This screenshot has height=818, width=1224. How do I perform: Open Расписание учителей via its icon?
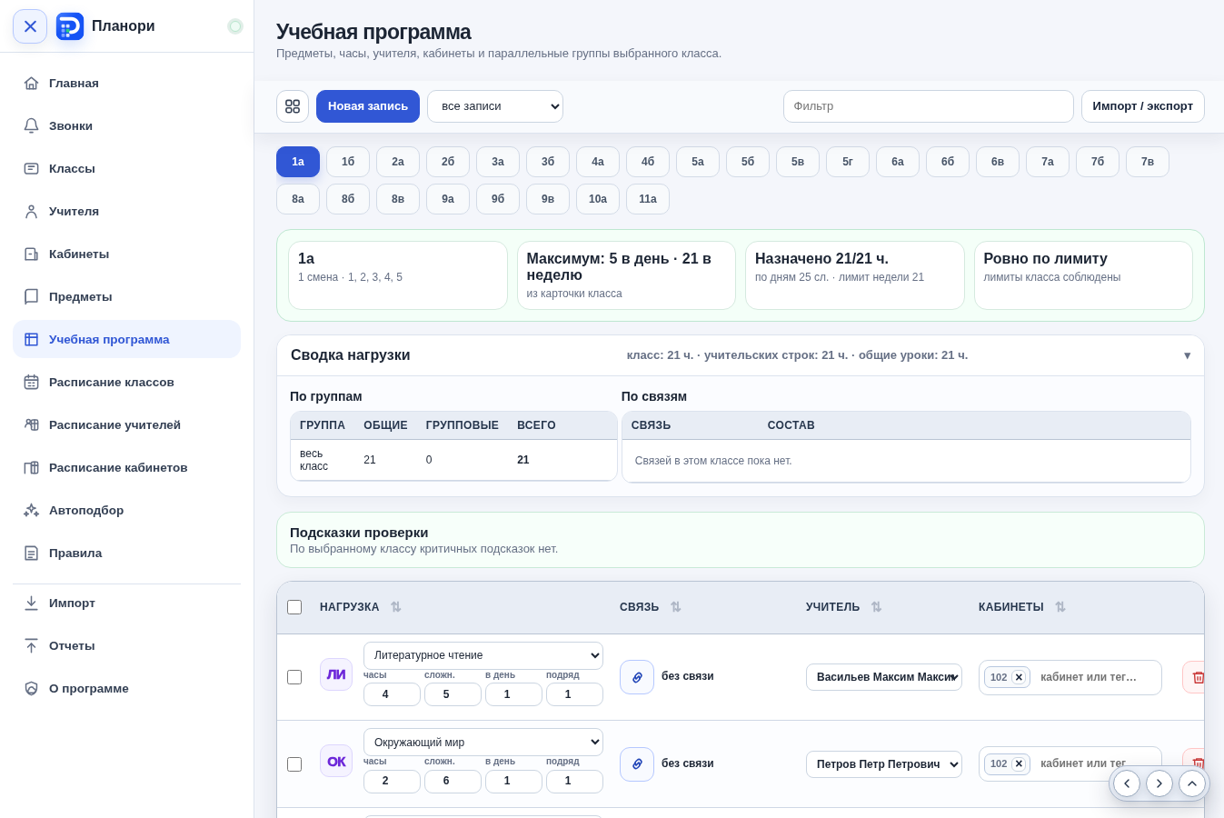[31, 424]
